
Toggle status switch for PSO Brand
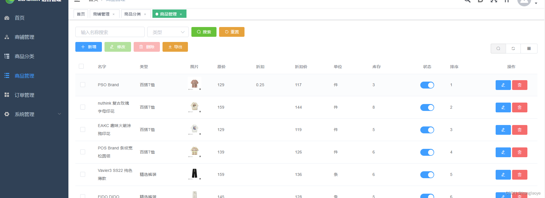[x=427, y=85]
